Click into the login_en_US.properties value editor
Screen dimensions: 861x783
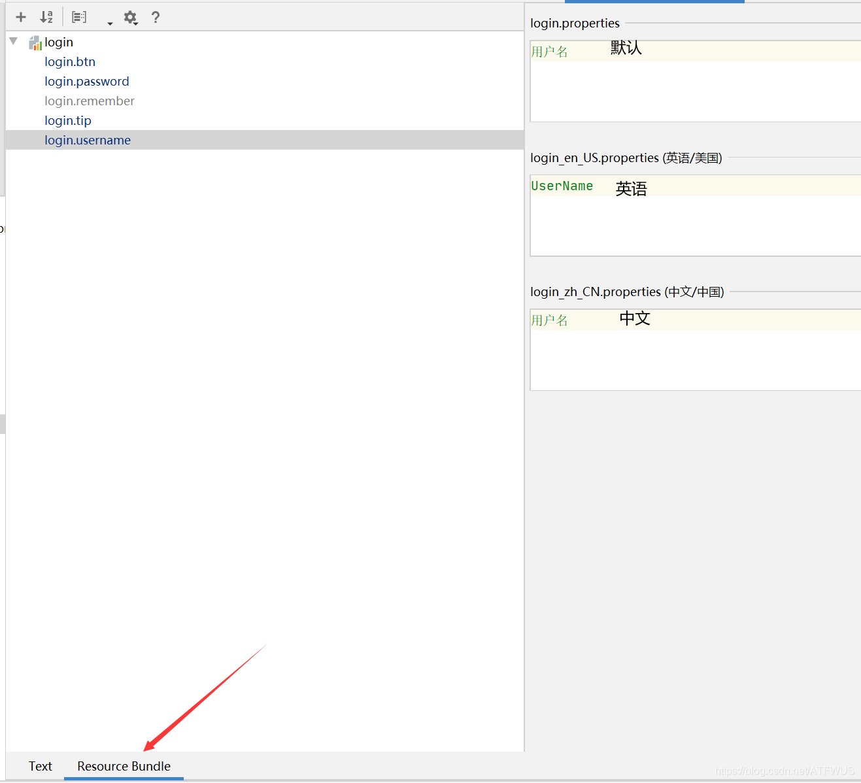(696, 215)
